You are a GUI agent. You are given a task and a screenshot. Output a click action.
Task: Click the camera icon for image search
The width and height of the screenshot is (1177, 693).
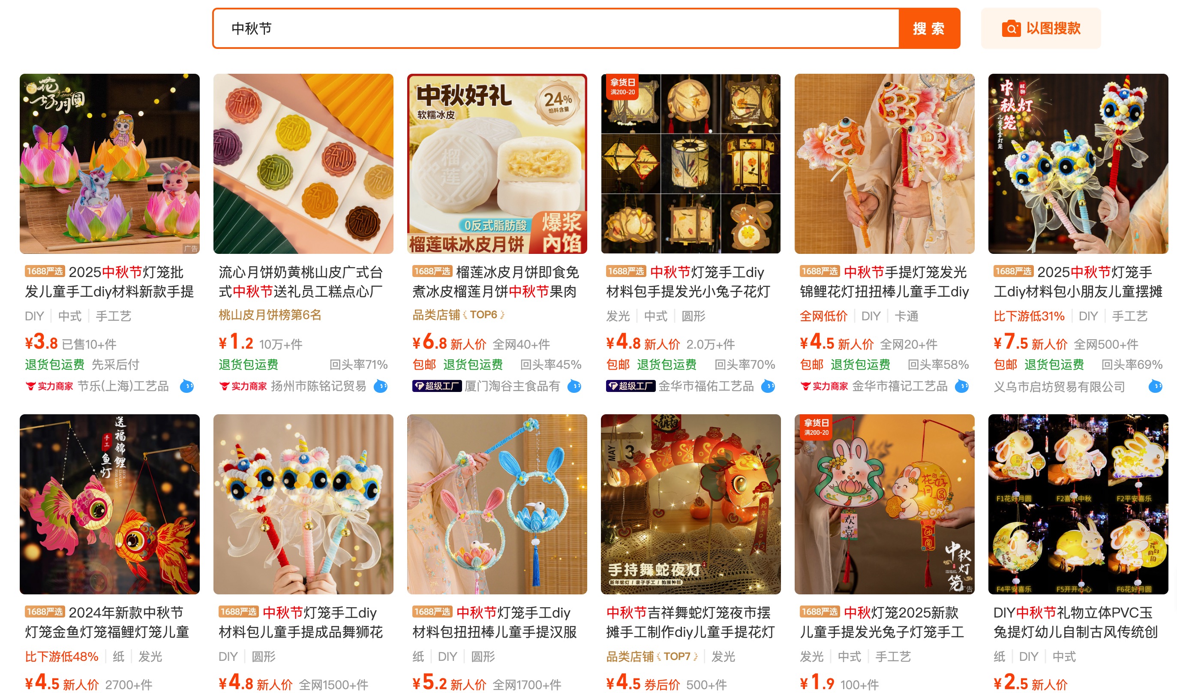[x=1011, y=28]
